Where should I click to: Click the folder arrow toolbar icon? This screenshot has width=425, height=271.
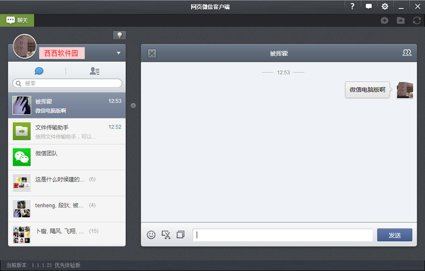[x=401, y=20]
